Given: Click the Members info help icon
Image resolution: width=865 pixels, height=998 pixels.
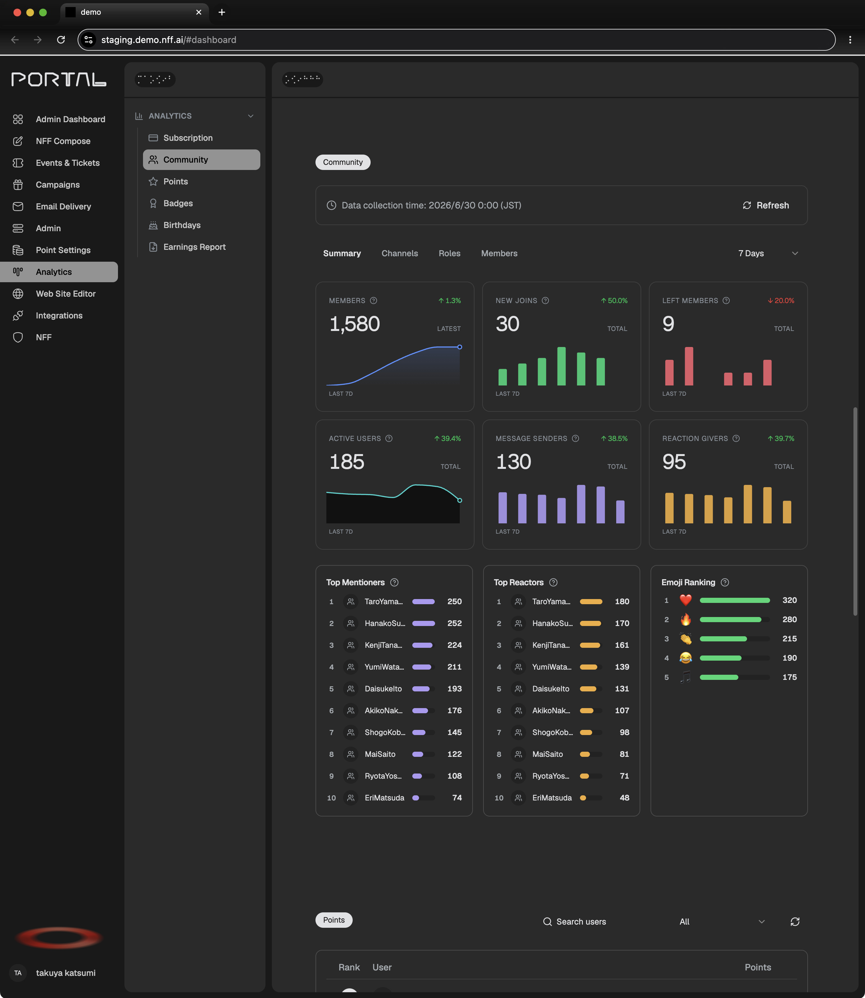Looking at the screenshot, I should (x=373, y=300).
